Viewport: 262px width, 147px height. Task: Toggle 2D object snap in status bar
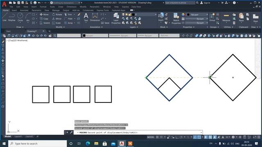199,137
